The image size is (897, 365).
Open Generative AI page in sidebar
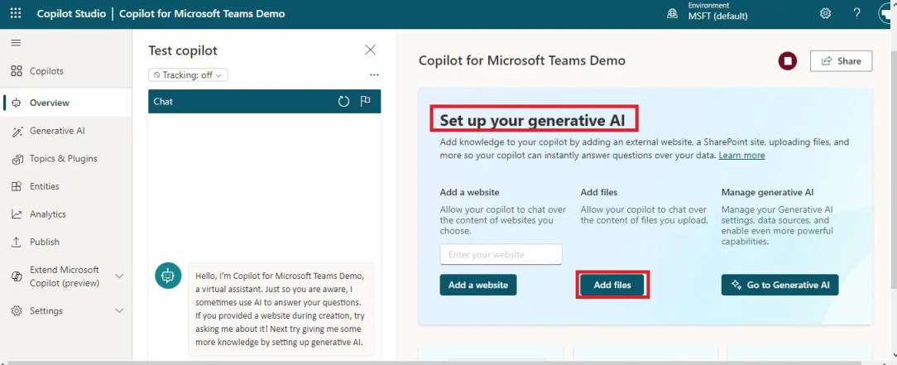pos(57,131)
